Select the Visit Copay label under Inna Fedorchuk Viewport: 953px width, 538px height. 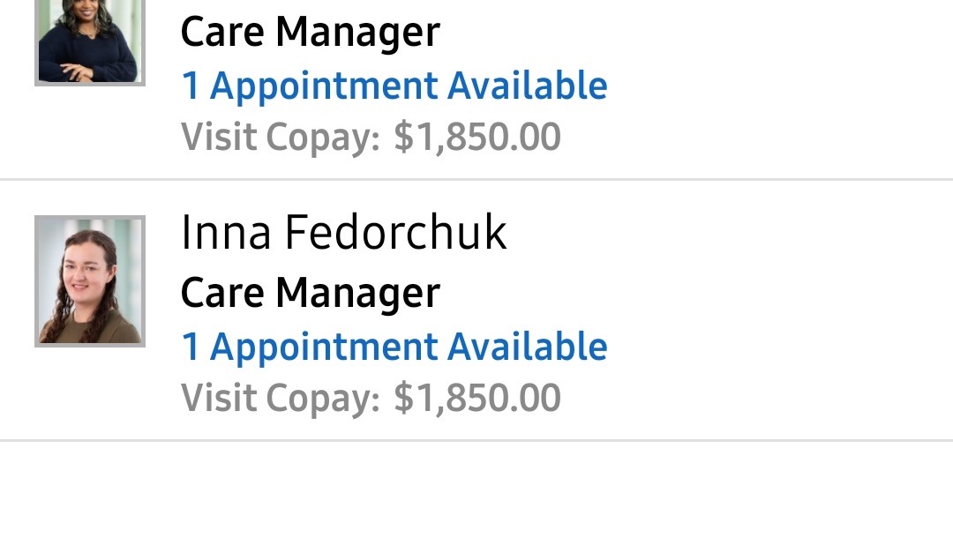click(x=281, y=399)
